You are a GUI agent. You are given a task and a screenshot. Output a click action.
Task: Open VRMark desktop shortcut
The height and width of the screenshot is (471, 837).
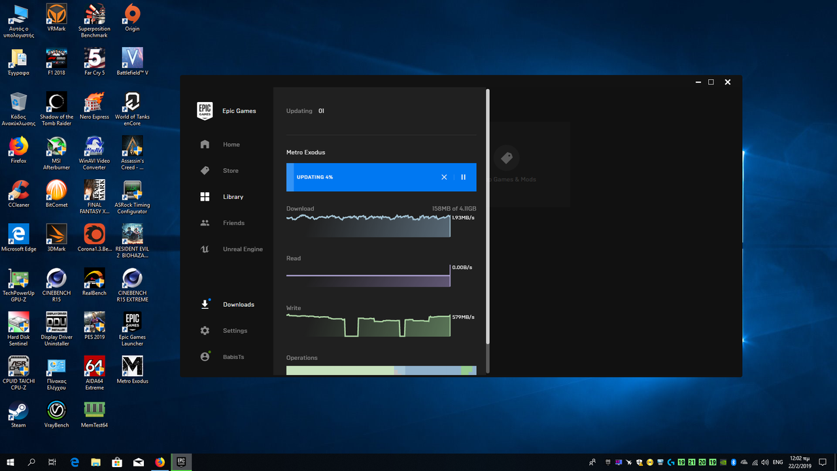tap(56, 19)
